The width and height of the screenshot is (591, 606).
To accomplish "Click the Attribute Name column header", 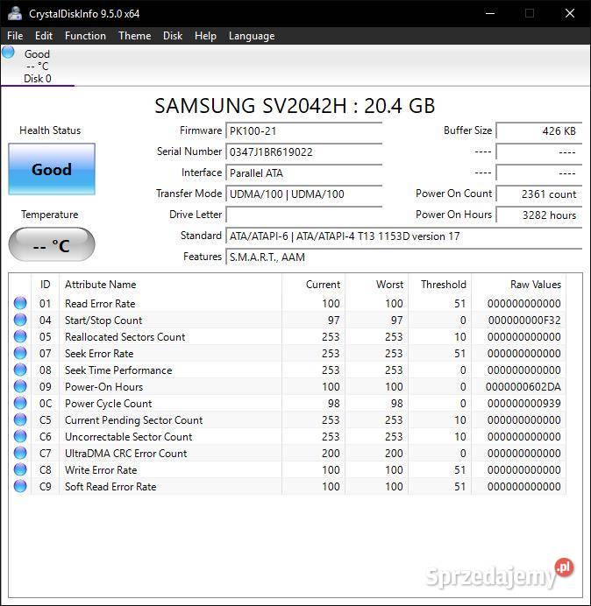I will tap(170, 285).
